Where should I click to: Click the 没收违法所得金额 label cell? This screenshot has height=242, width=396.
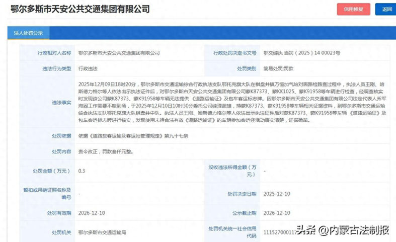pyautogui.click(x=234, y=171)
